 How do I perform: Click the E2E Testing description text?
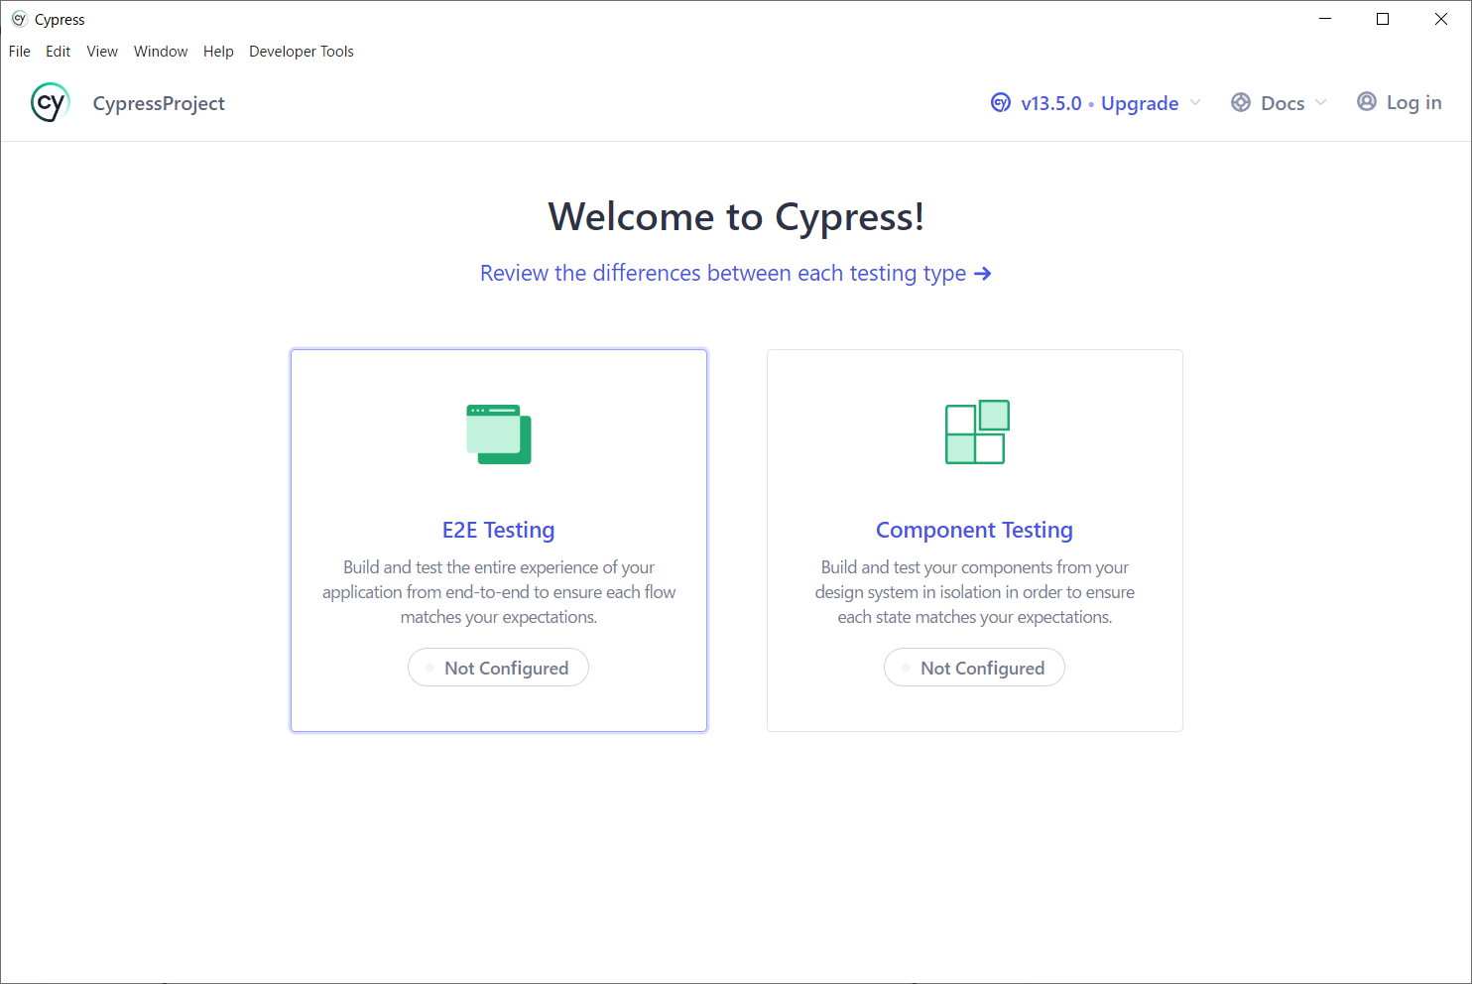pyautogui.click(x=499, y=592)
